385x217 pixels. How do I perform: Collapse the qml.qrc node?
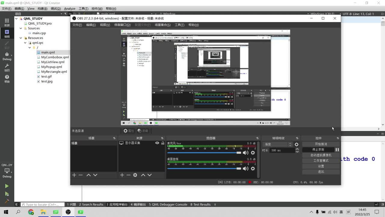(25, 43)
